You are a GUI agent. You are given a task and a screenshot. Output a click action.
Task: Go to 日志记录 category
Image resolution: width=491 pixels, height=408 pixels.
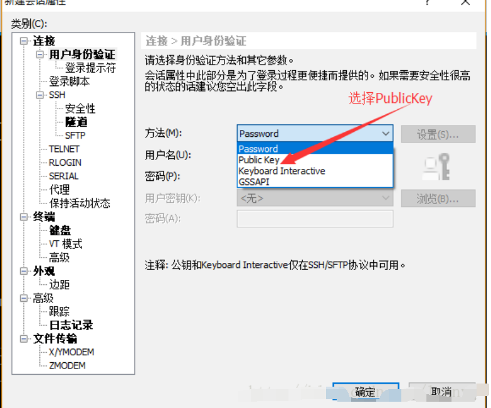(71, 325)
